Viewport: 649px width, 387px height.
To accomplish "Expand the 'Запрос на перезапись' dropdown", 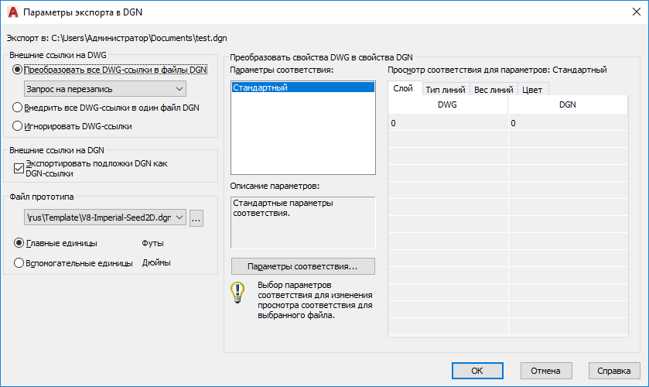I will tap(105, 89).
